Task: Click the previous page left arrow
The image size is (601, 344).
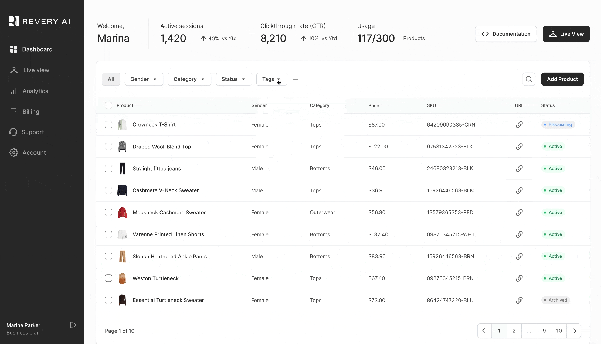Action: click(484, 331)
